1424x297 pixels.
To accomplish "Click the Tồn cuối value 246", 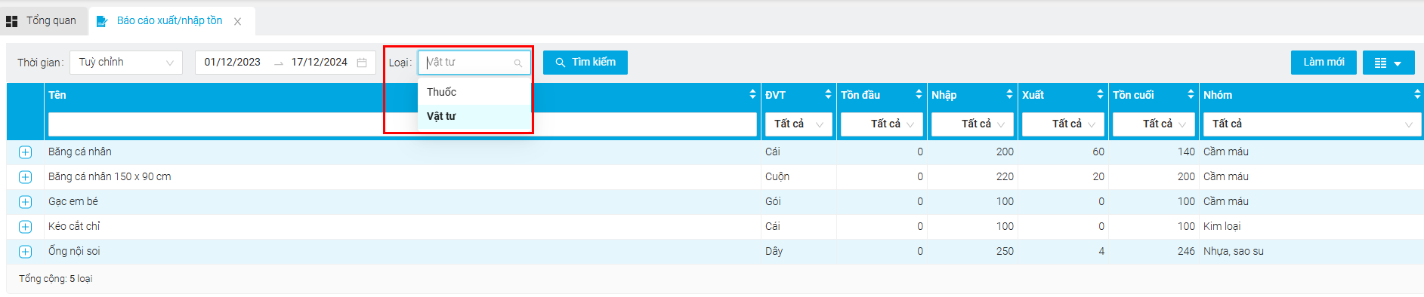I will point(1186,251).
